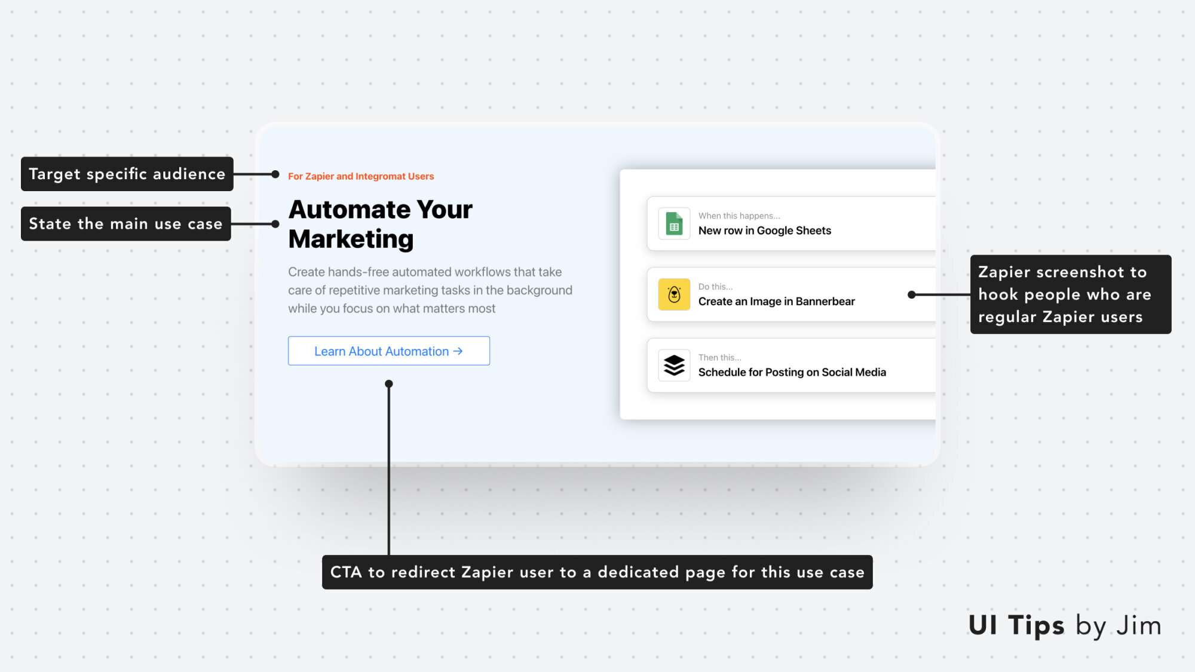Click the green spreadsheet glyph in the first card
Image resolution: width=1195 pixels, height=672 pixels.
coord(674,223)
